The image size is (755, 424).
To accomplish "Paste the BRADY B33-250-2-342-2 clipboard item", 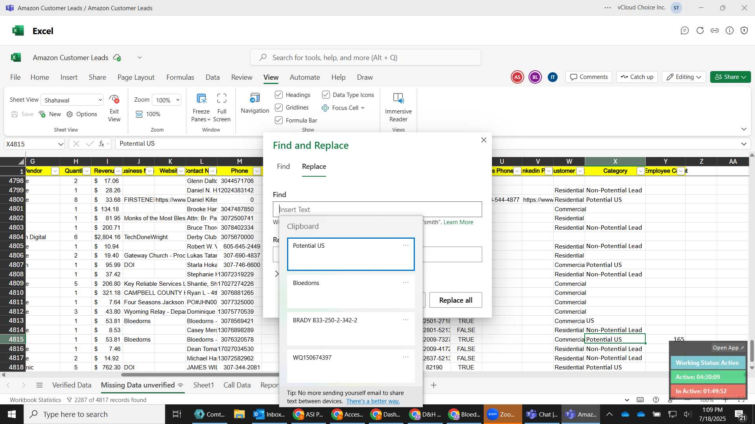I will pos(350,329).
